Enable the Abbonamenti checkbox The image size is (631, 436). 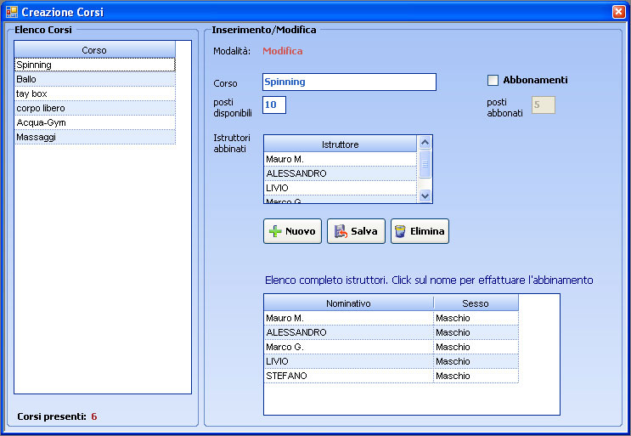pyautogui.click(x=493, y=81)
